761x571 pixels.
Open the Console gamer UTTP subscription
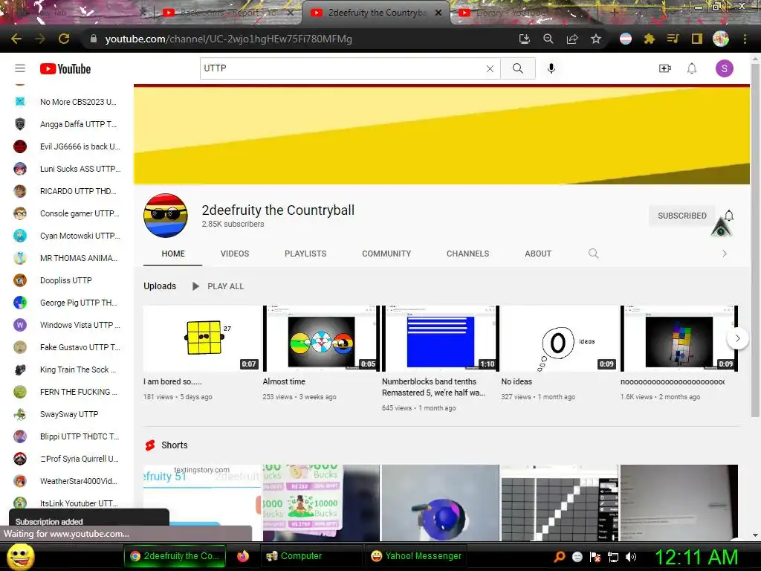[66, 213]
